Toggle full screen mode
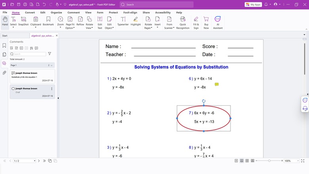309x174 pixels. [x=303, y=161]
